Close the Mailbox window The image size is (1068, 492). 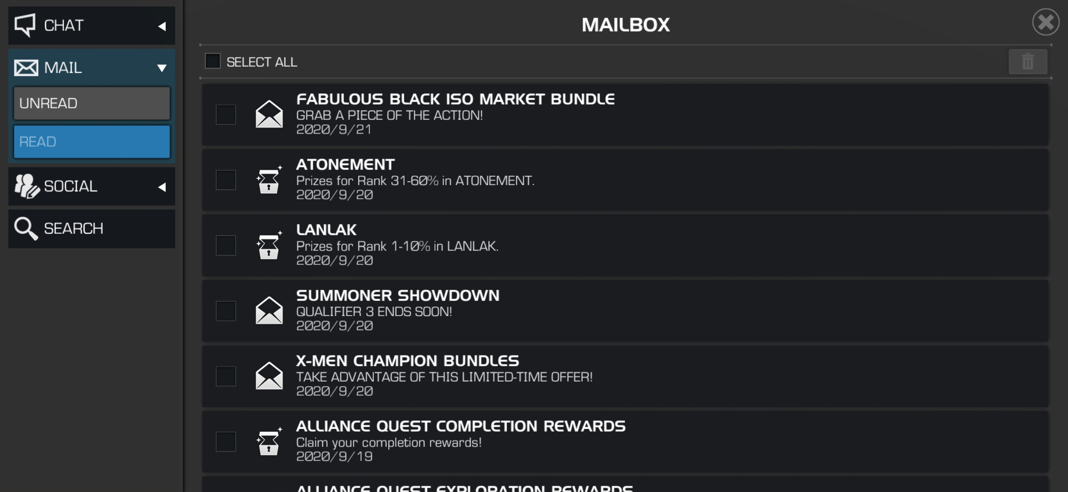(1045, 22)
